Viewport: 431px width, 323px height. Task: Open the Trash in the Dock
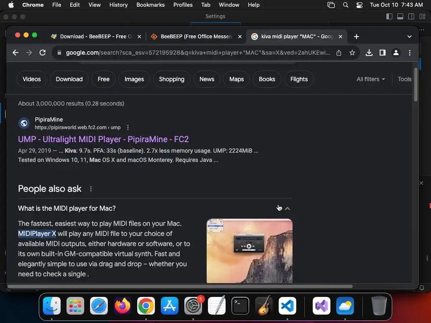[379, 306]
